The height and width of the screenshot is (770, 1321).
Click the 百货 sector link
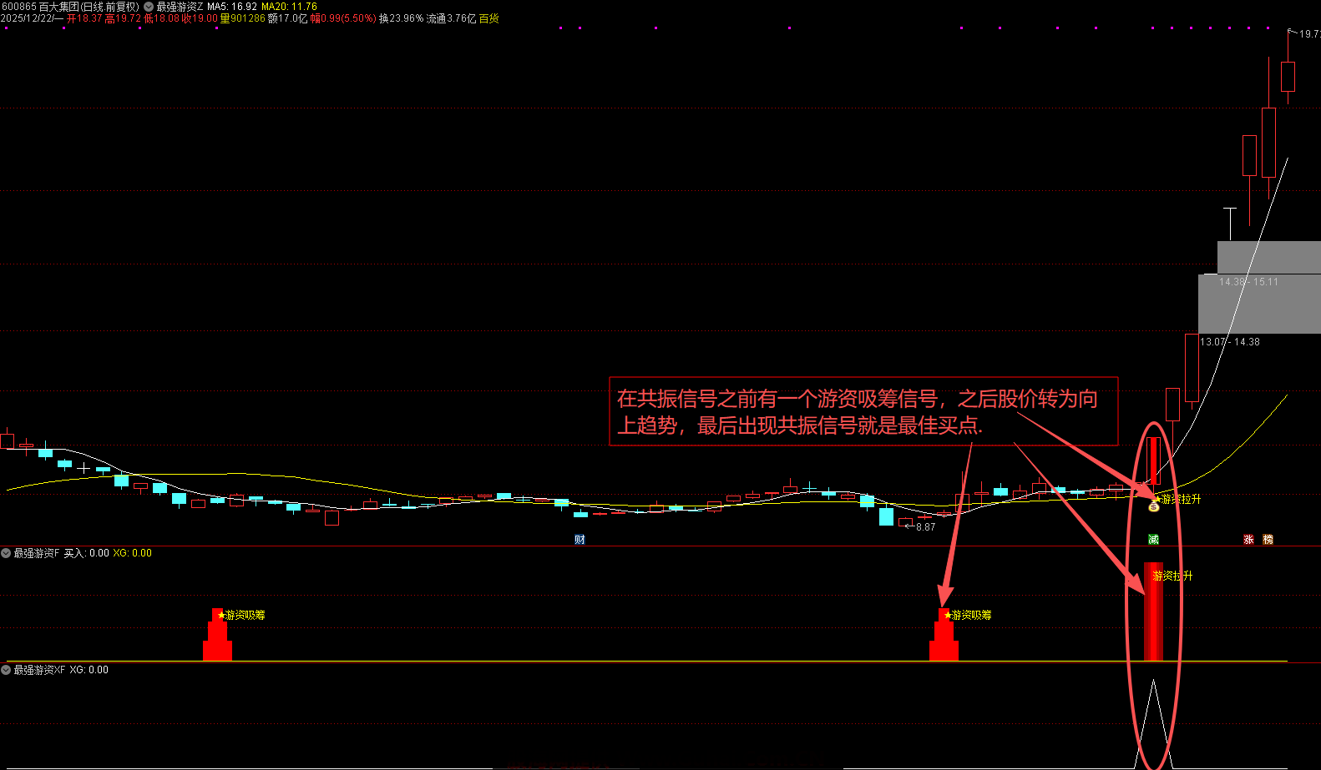click(x=488, y=18)
